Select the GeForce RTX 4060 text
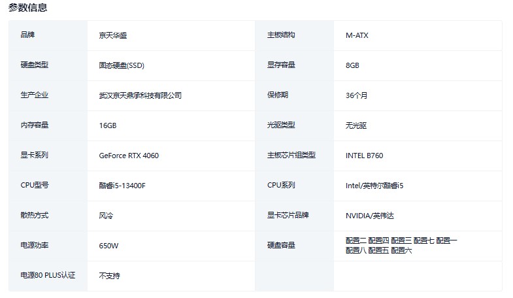513x298 pixels. point(129,156)
